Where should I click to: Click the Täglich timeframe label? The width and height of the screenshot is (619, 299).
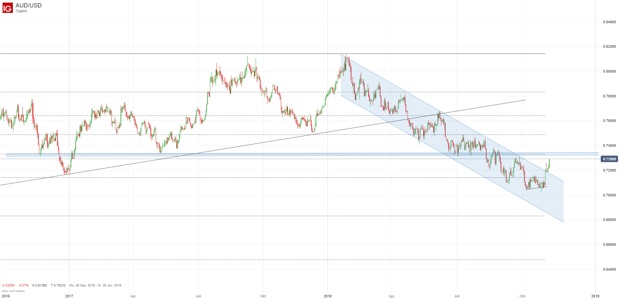[x=21, y=11]
